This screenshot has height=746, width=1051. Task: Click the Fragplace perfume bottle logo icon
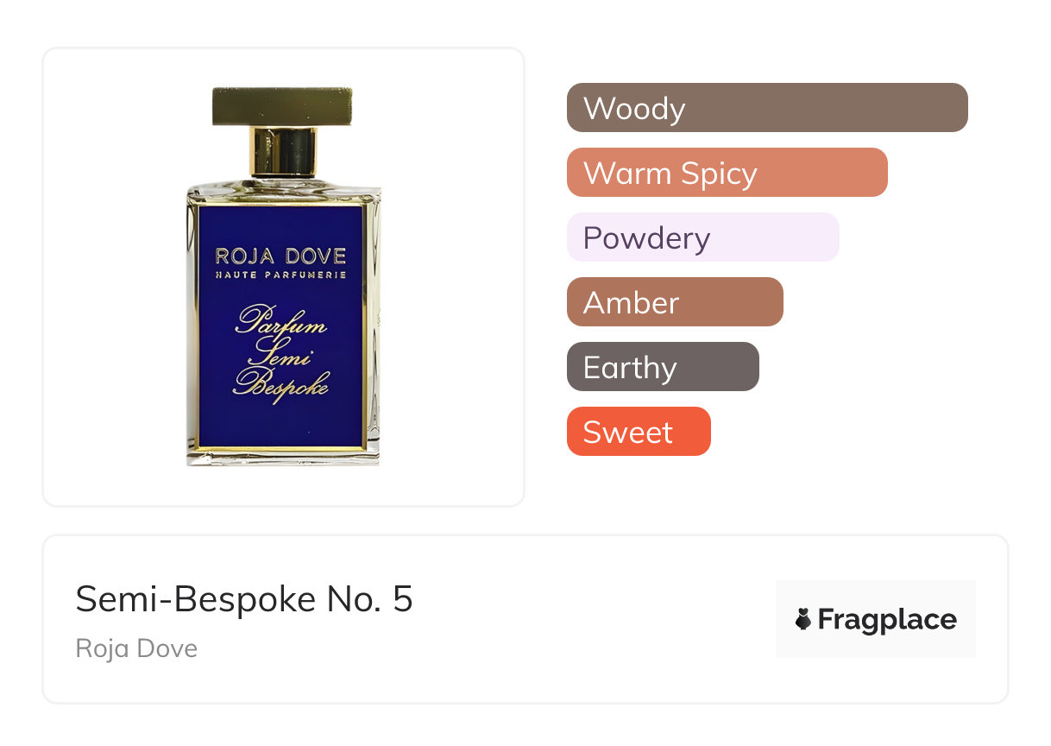coord(803,619)
